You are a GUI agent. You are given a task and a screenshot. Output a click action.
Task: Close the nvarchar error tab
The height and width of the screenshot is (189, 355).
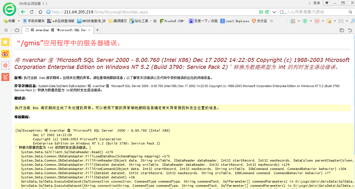[x=89, y=30]
